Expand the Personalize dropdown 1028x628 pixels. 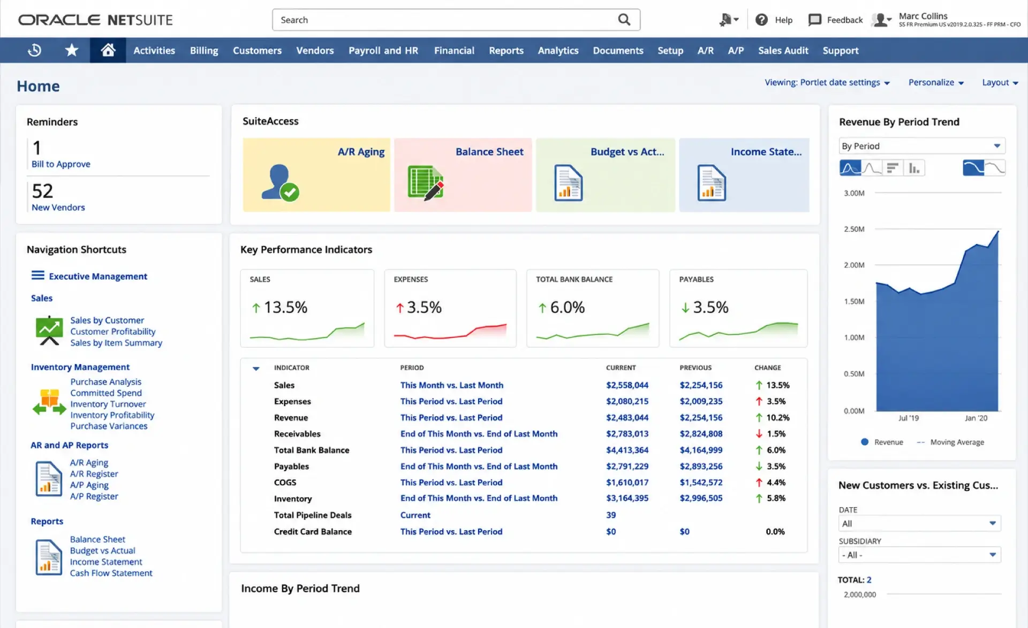pyautogui.click(x=936, y=82)
